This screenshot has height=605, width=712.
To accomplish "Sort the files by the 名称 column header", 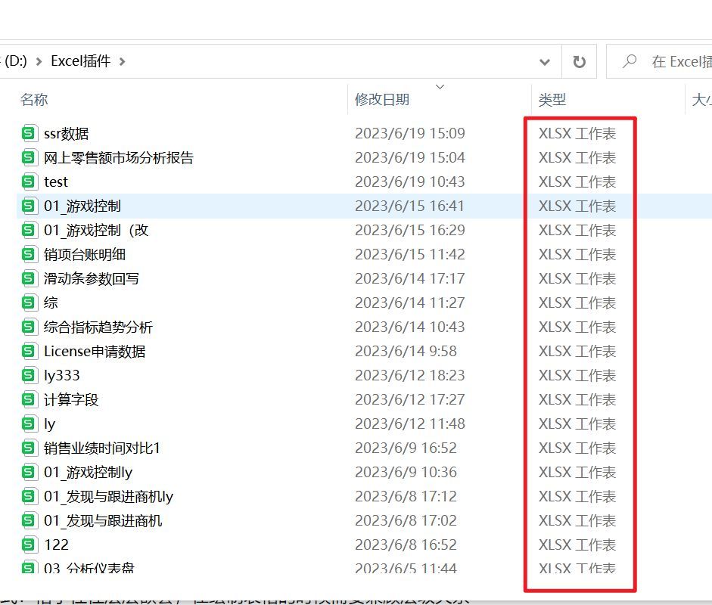I will (x=34, y=99).
